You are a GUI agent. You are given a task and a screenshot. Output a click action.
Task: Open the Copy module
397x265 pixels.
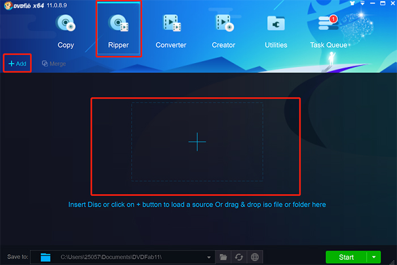(66, 31)
